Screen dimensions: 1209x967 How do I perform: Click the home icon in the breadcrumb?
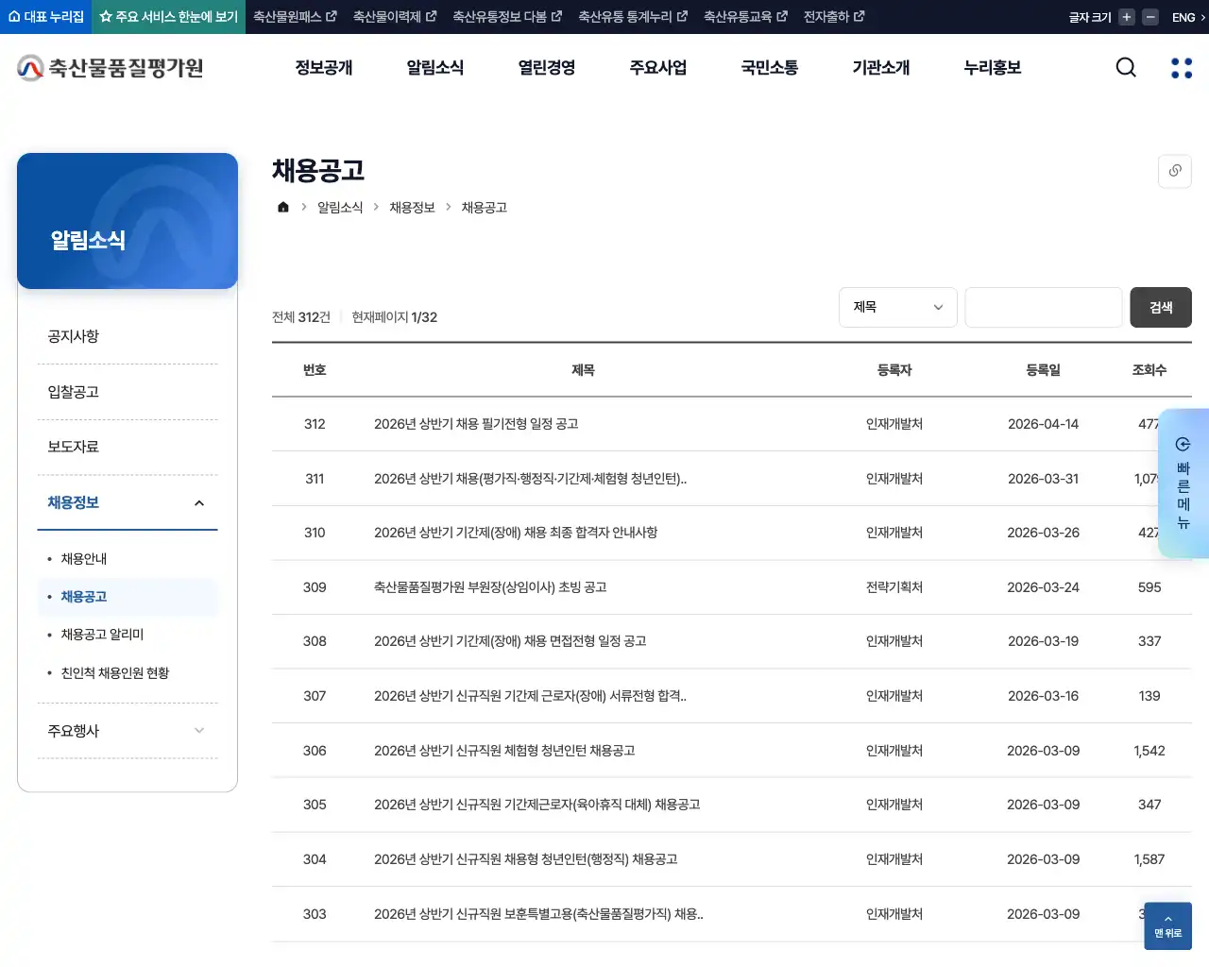tap(282, 207)
